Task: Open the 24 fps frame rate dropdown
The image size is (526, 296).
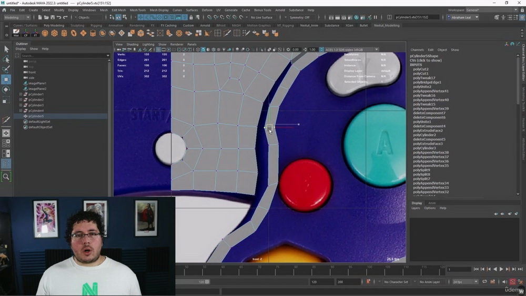Action: (465, 282)
